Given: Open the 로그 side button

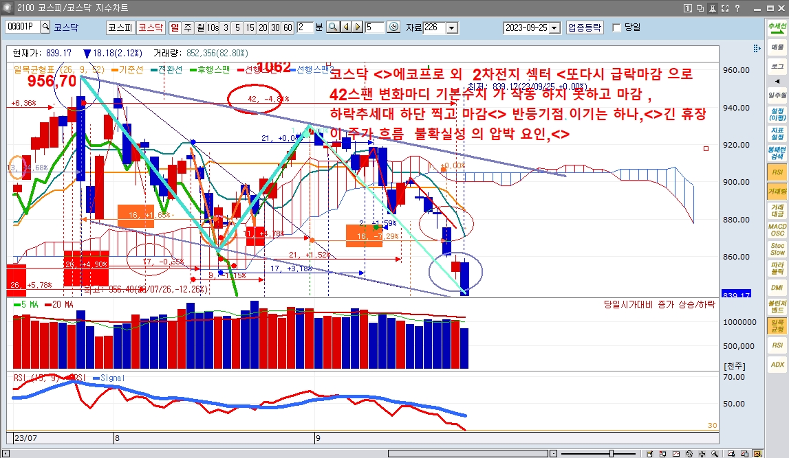Looking at the screenshot, I should [x=777, y=67].
